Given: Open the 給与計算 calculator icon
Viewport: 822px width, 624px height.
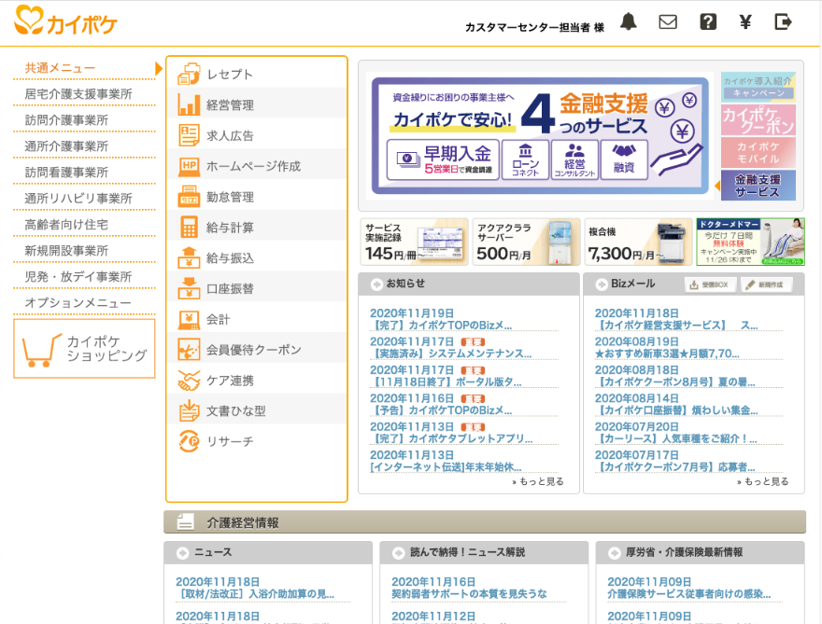Looking at the screenshot, I should coord(189,228).
